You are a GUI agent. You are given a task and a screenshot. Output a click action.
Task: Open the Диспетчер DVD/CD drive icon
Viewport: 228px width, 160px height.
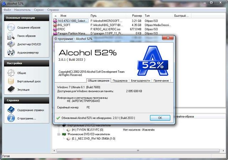11,44
